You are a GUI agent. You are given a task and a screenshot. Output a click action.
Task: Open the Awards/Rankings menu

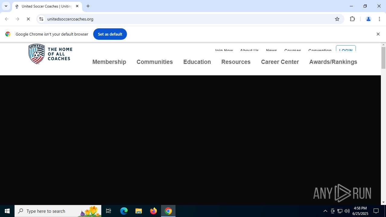[x=333, y=62]
